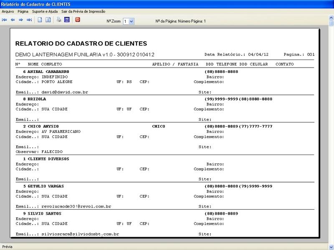Image resolution: width=334 pixels, height=250 pixels.
Task: Click the NOME COMPLETO column header
Action: [45, 64]
